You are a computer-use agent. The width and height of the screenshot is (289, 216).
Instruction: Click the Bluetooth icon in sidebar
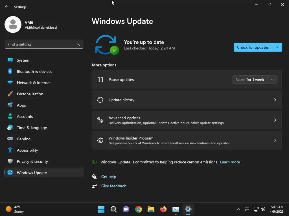[x=10, y=71]
